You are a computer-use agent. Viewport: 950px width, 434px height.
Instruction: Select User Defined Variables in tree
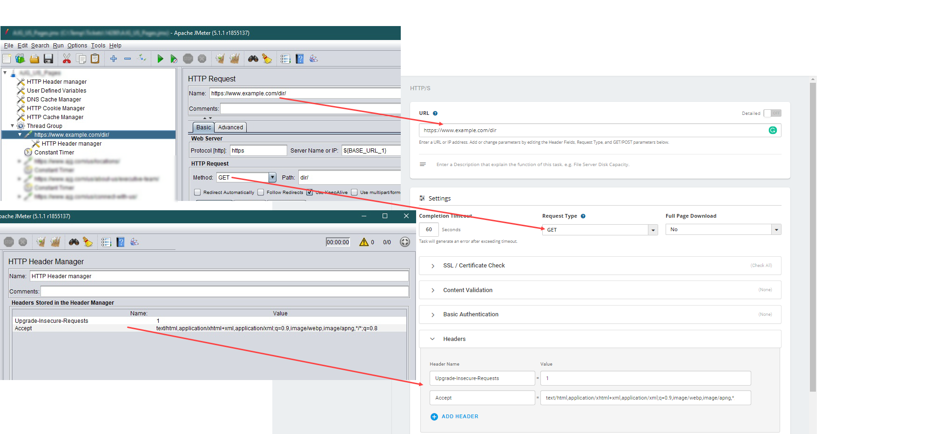coord(56,91)
